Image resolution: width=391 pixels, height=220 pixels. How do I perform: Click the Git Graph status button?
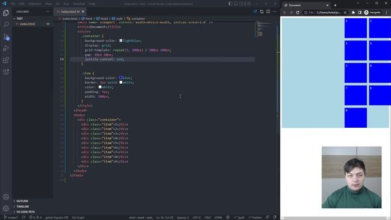tap(78, 218)
